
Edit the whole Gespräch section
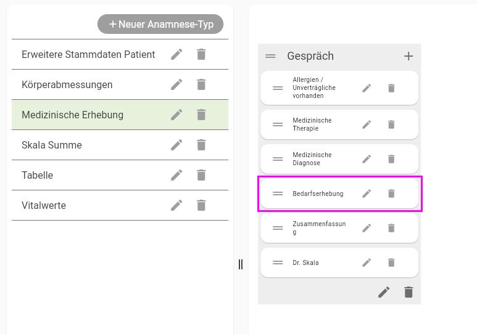pos(384,292)
